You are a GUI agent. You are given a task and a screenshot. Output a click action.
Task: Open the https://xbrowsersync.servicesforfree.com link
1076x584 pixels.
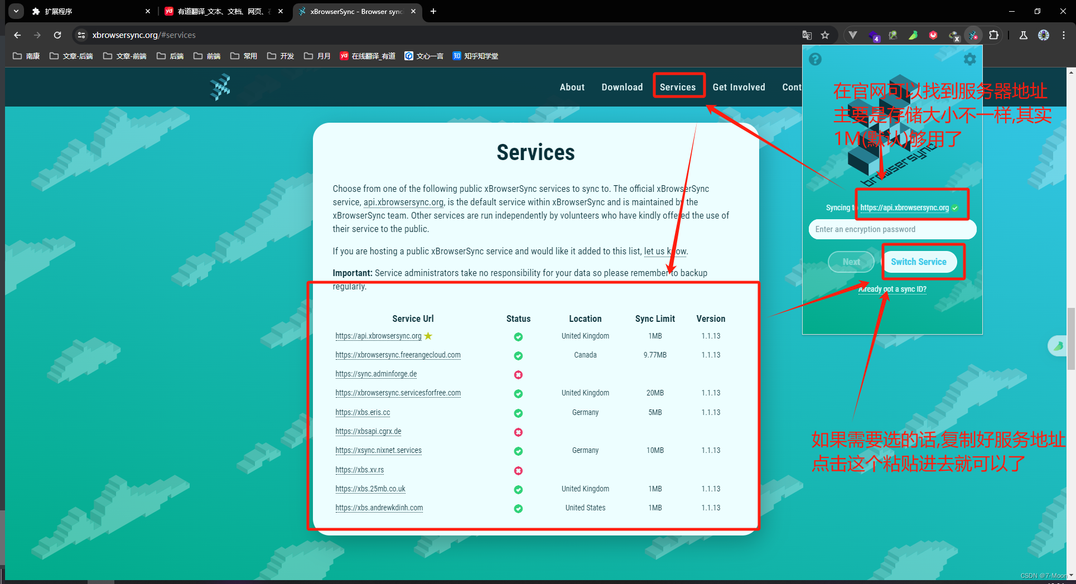[398, 393]
